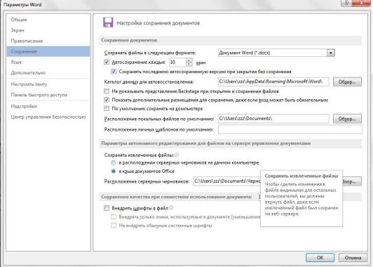Click the autorecovery catalog path field
This screenshot has width=373, height=267.
coord(273,82)
